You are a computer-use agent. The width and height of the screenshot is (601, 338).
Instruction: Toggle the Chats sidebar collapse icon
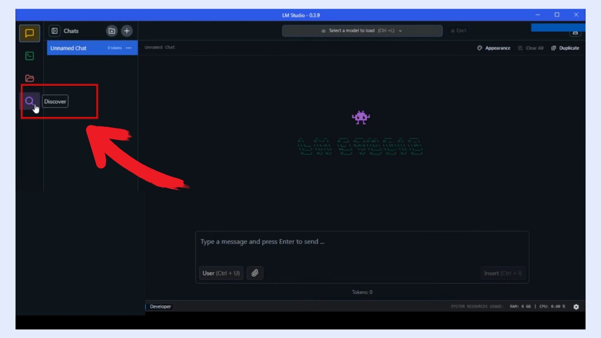click(54, 31)
